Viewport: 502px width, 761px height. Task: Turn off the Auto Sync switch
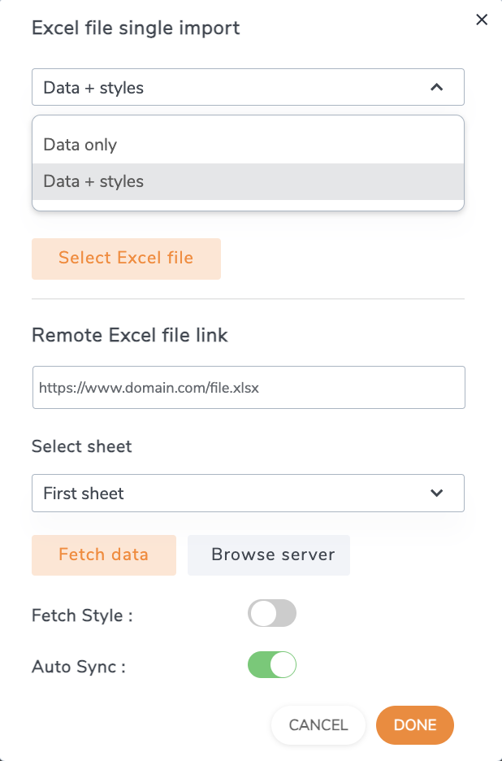click(x=272, y=665)
